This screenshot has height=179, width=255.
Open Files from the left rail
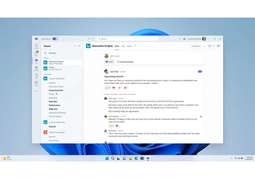[x=36, y=76]
